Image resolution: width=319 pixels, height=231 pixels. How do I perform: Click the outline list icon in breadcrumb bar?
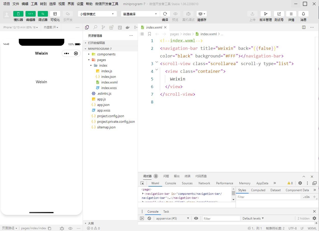142,34
